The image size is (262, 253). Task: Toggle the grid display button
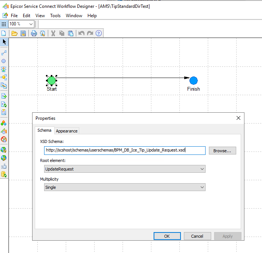4,24
